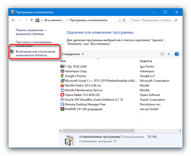Select the WinRAR 5.91 icon
The image size is (191, 156).
(x=62, y=109)
